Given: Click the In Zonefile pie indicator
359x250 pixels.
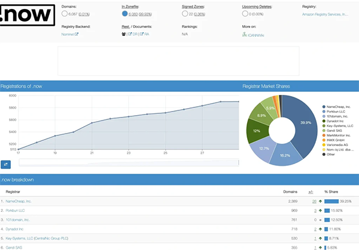Looking at the screenshot, I should tap(124, 13).
